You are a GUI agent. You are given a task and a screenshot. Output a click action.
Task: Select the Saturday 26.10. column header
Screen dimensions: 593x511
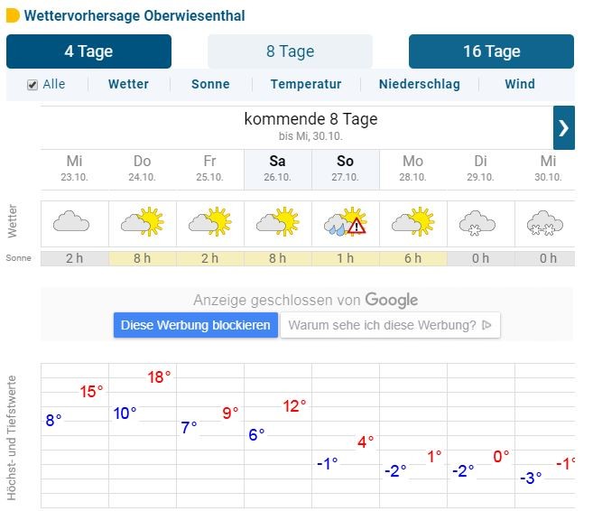point(278,169)
